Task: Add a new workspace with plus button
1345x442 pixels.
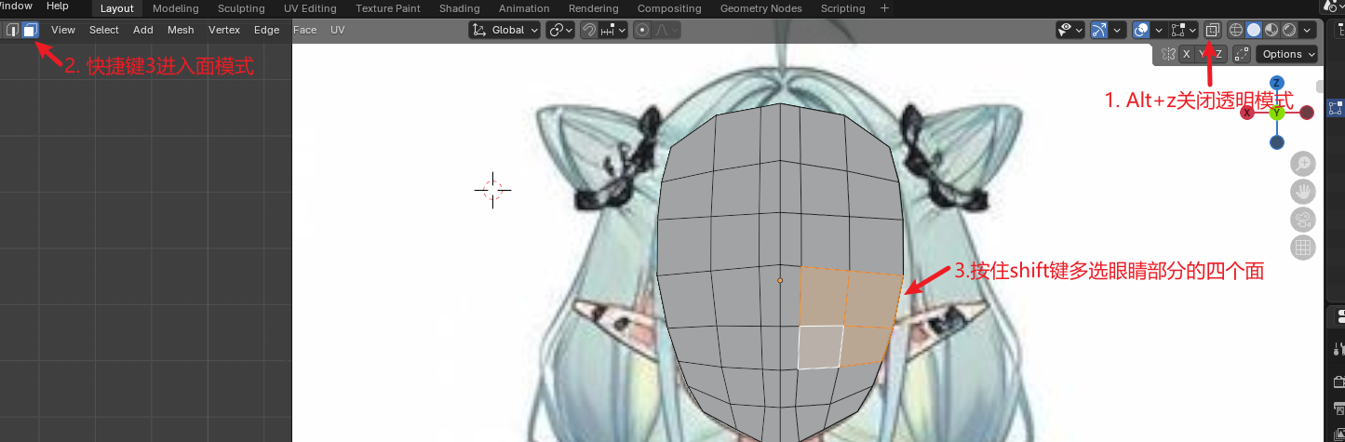Action: (x=884, y=8)
